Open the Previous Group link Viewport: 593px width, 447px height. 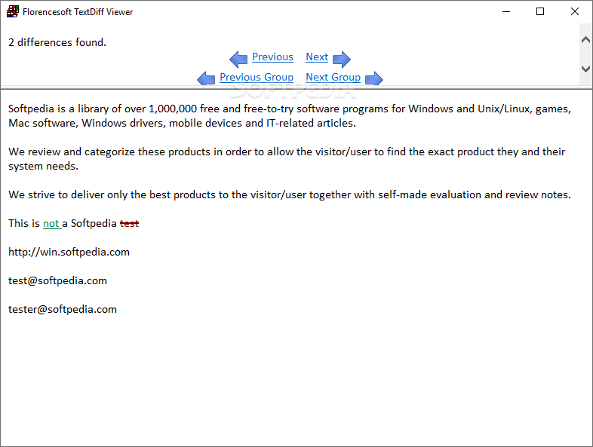pyautogui.click(x=257, y=77)
